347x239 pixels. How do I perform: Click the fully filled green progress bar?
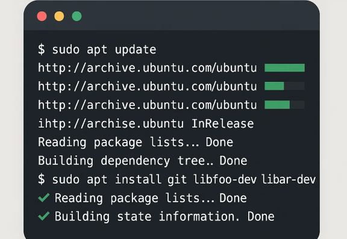pyautogui.click(x=284, y=67)
